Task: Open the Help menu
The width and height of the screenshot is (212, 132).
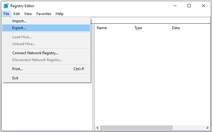Action: pos(59,14)
